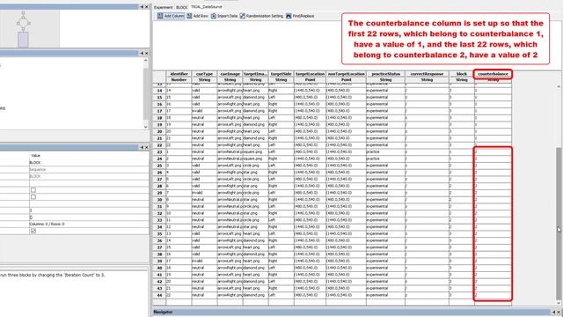
Task: Click the 'practice' status cell in row 24
Action: [385, 158]
